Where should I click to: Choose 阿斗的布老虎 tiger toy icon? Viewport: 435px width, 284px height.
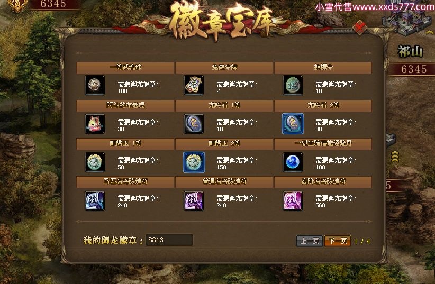(x=95, y=124)
